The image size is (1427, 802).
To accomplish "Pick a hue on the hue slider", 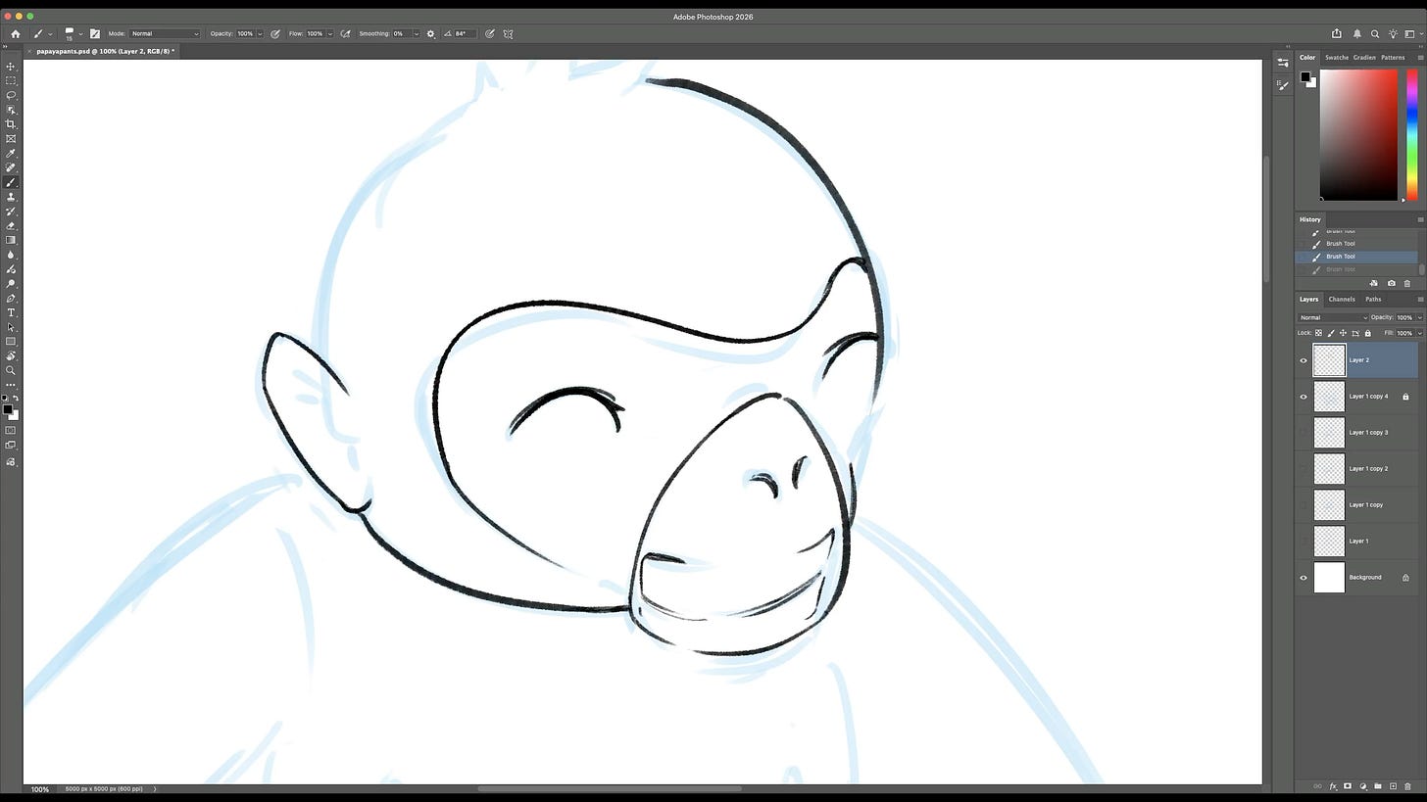I will [1412, 135].
